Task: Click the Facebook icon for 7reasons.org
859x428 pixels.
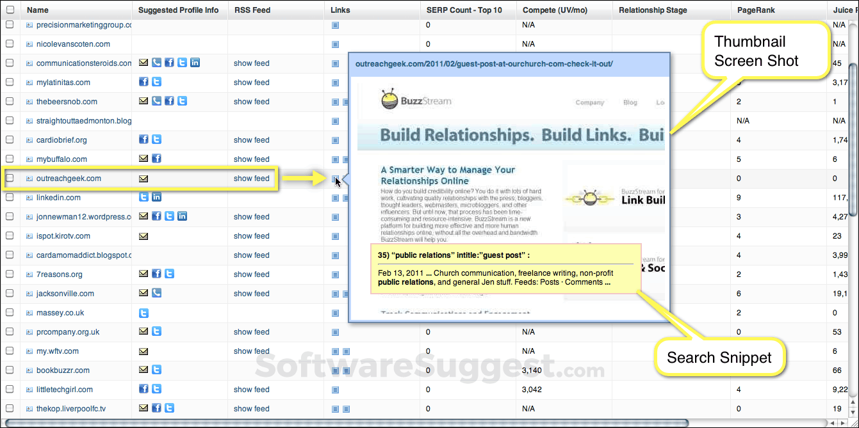Action: coord(156,274)
